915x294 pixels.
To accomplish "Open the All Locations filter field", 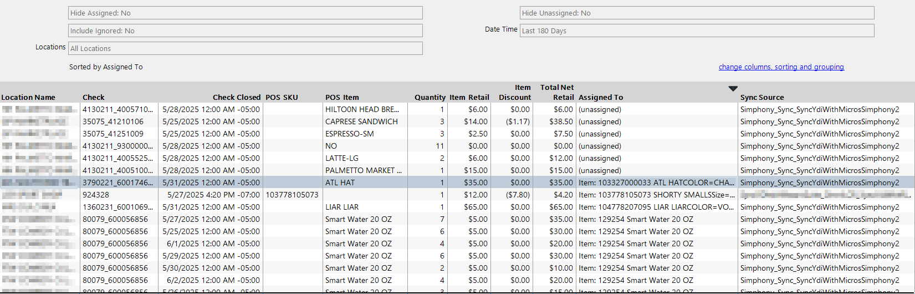I will click(x=245, y=49).
